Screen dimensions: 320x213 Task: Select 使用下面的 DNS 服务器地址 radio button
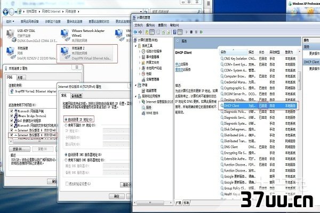66,160
